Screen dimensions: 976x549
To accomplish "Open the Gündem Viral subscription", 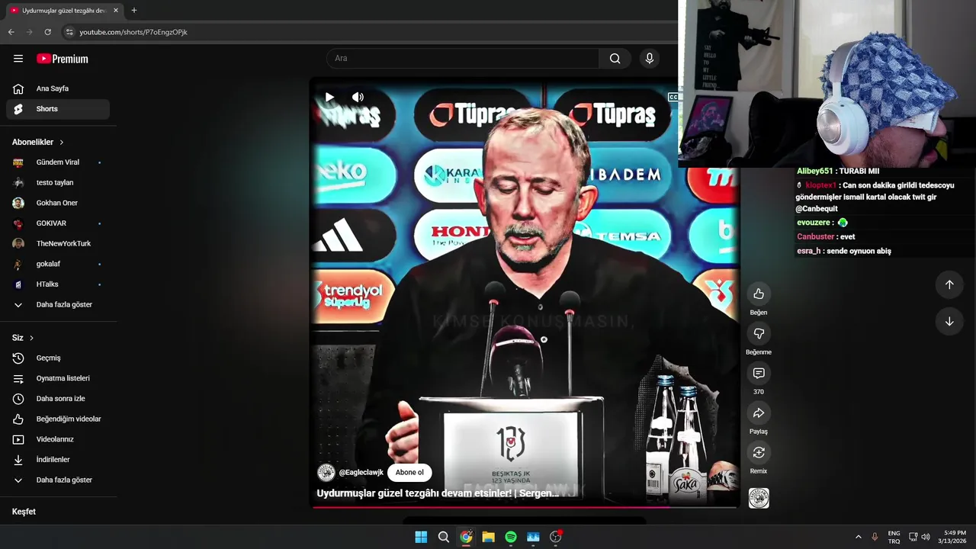I will pos(58,162).
